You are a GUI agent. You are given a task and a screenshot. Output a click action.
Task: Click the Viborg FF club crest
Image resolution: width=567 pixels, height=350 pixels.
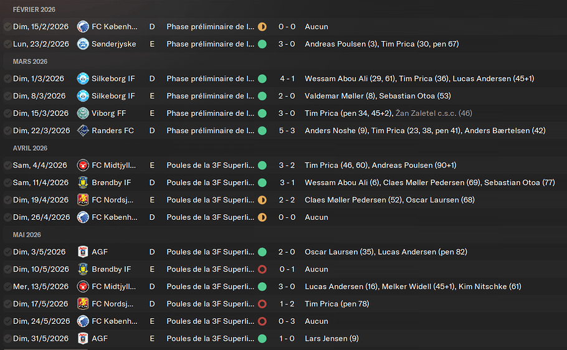coord(83,113)
